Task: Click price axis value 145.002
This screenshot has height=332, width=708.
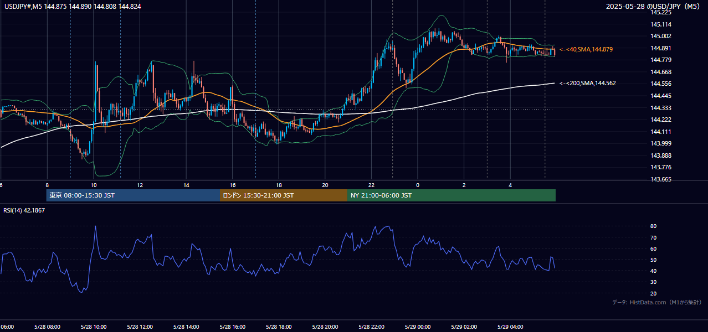Action: pyautogui.click(x=661, y=36)
